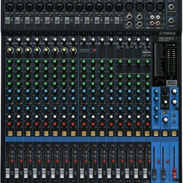Toggle the yellow ON button for channel 5
This screenshot has height=183, width=183.
(46, 133)
